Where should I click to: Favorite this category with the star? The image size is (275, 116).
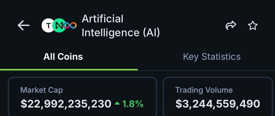253,26
